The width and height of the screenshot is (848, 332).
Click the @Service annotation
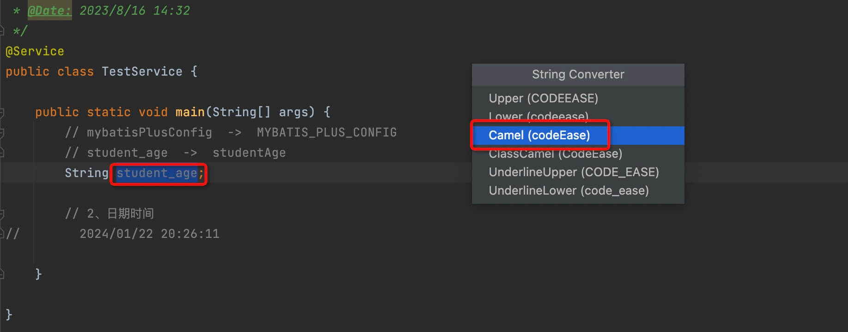[x=35, y=51]
